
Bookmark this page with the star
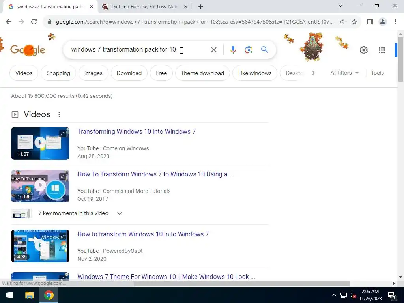tap(354, 22)
